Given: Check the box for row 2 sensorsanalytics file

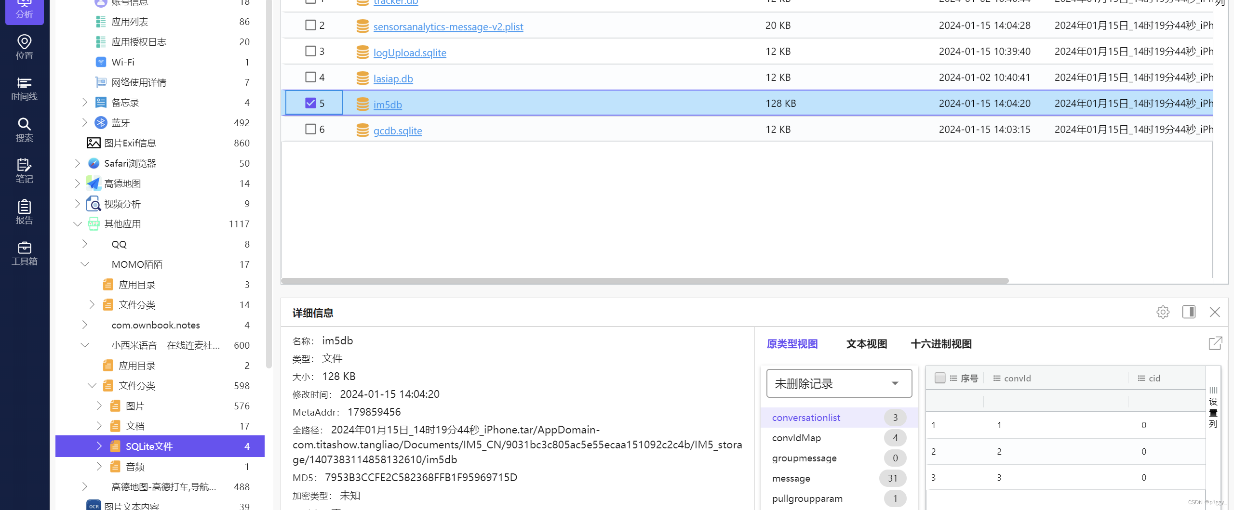Looking at the screenshot, I should 310,25.
